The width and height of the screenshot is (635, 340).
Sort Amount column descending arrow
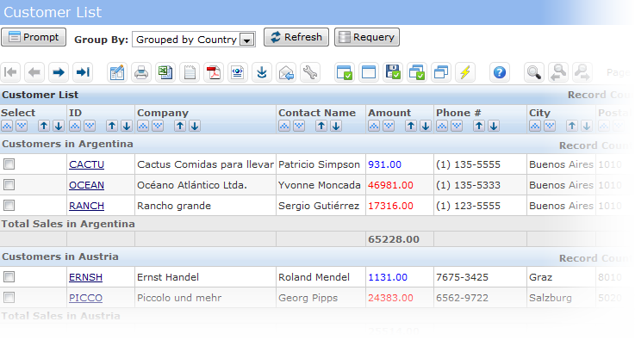point(426,126)
